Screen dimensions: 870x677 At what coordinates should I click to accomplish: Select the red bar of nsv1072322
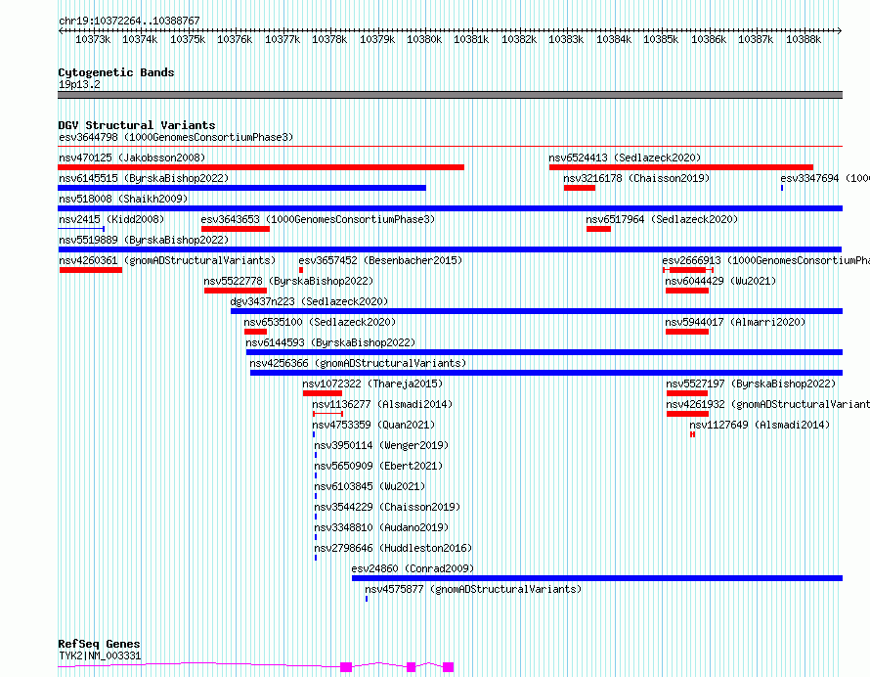(323, 393)
